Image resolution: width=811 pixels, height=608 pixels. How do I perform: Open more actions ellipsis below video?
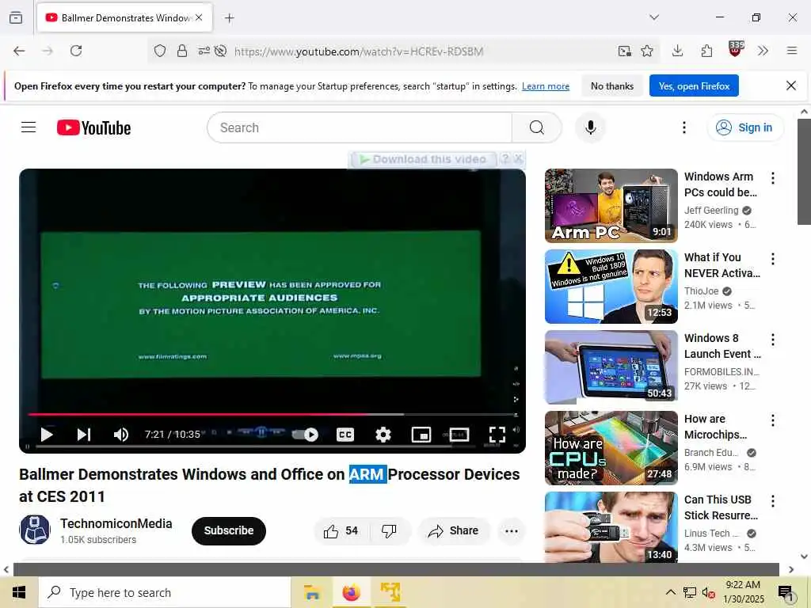[511, 531]
